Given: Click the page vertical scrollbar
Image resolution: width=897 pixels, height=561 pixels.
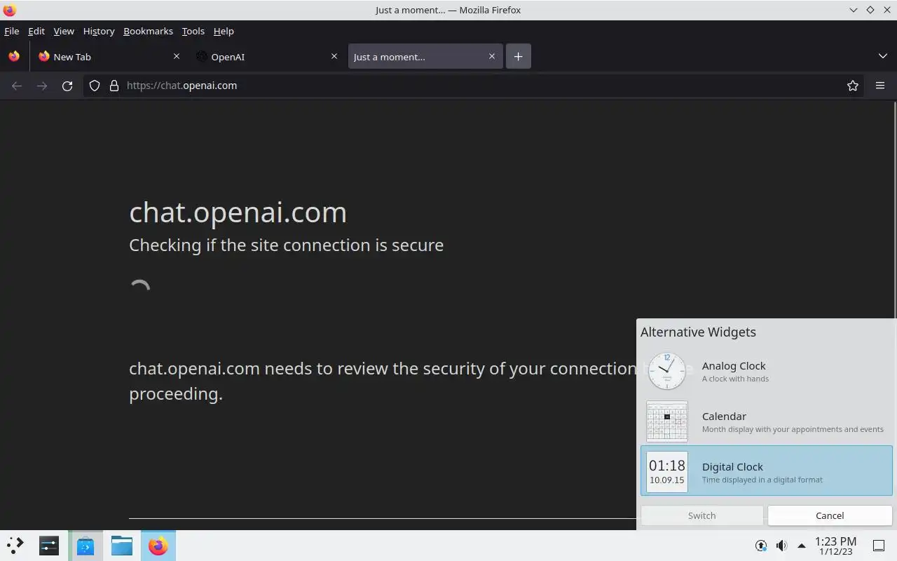Looking at the screenshot, I should click(894, 210).
